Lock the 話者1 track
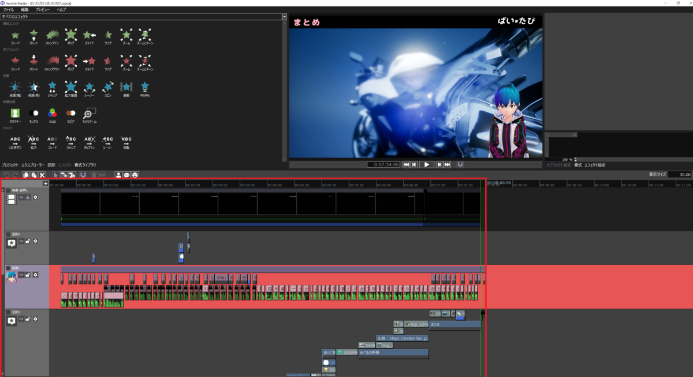 point(28,275)
